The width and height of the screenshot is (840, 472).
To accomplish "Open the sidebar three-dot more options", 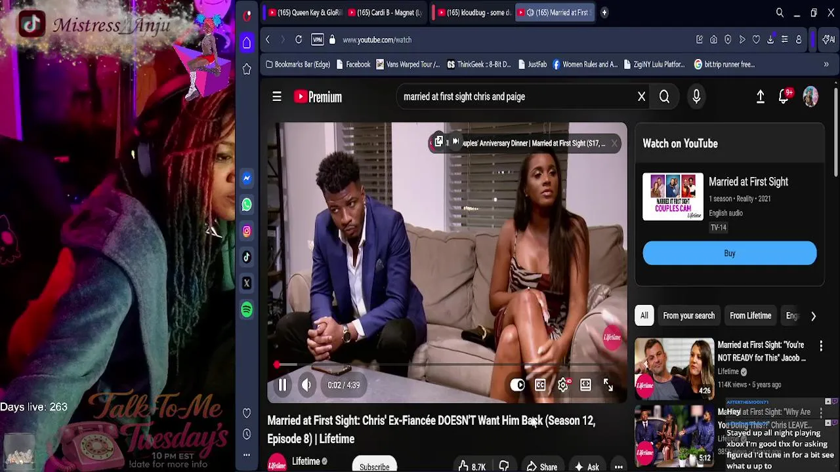I will point(247,454).
